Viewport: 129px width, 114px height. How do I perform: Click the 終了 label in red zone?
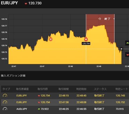[x=107, y=19]
